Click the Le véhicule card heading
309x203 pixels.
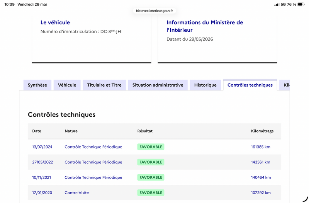point(55,22)
